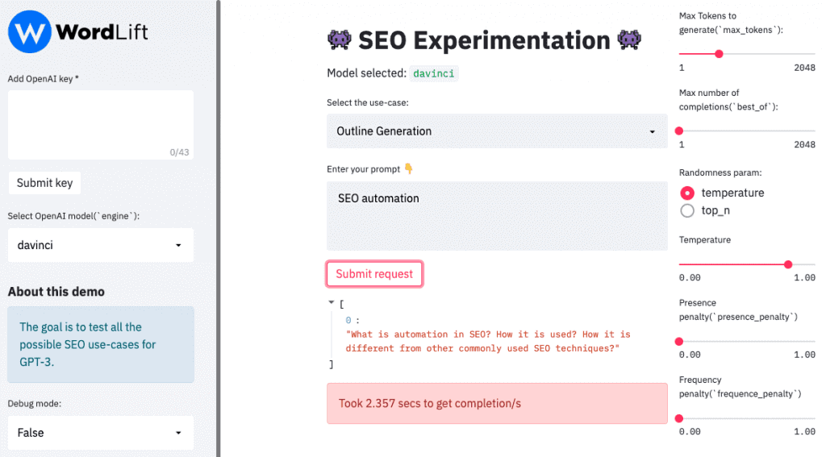Open the OpenAI model dropdown showing davinci
The image size is (826, 457).
point(101,245)
